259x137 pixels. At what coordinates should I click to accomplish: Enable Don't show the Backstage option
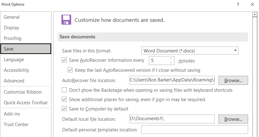pos(65,90)
